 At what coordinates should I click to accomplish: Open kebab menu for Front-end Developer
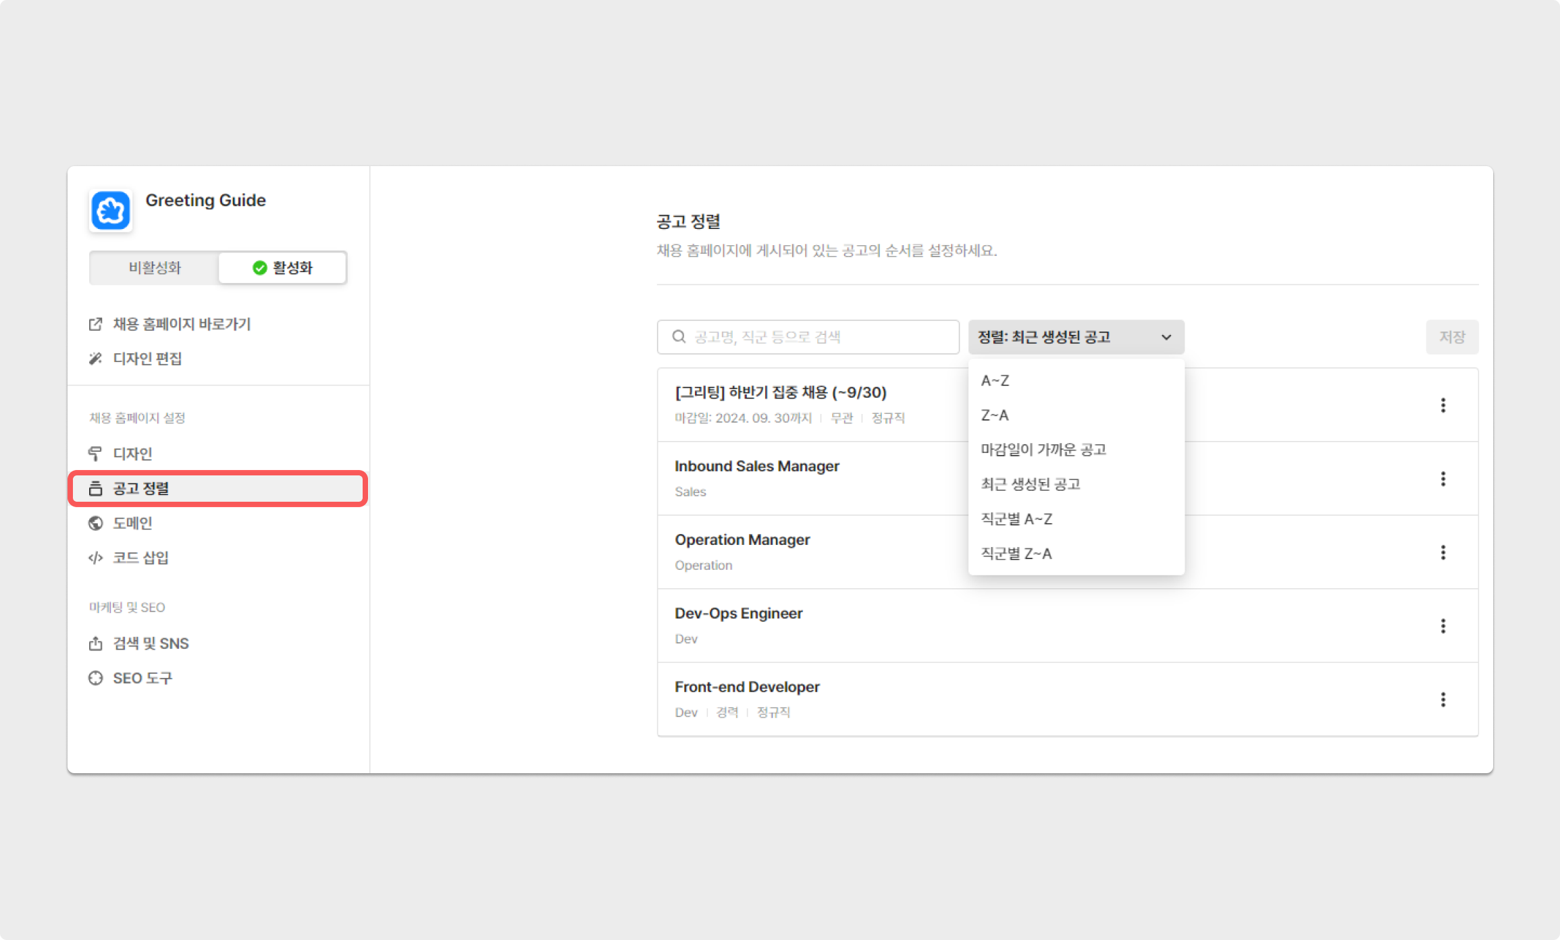(1443, 700)
